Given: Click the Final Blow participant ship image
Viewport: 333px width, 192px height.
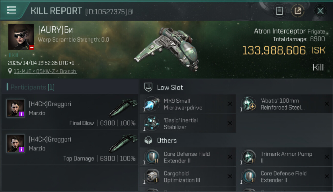Looking at the screenshot, I should (x=123, y=108).
